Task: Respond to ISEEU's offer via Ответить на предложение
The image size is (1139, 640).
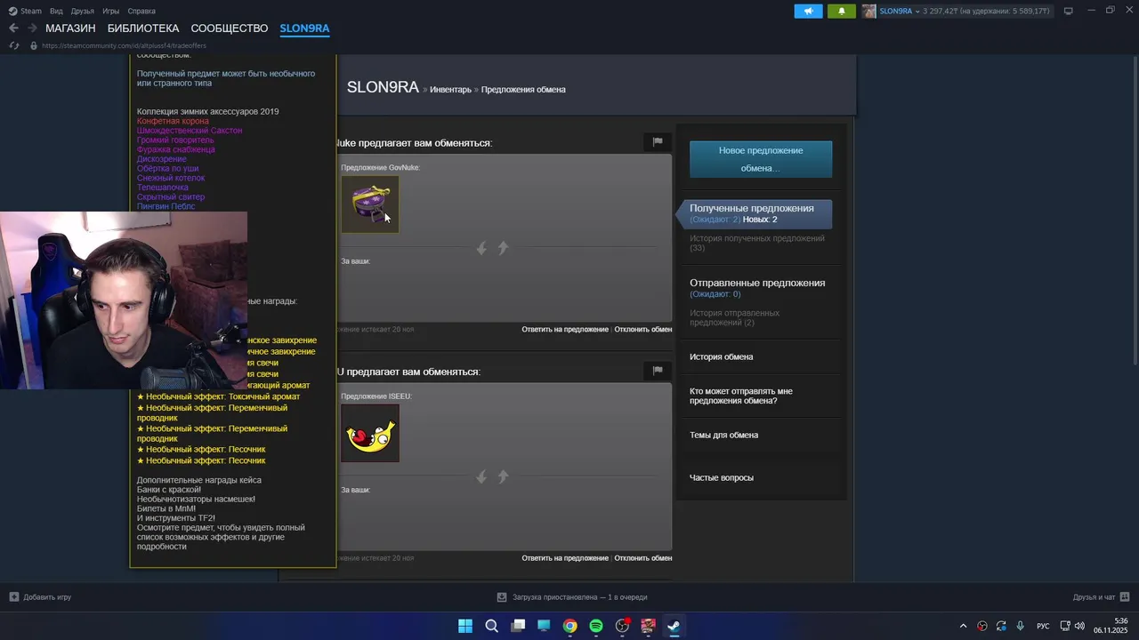Action: [565, 558]
